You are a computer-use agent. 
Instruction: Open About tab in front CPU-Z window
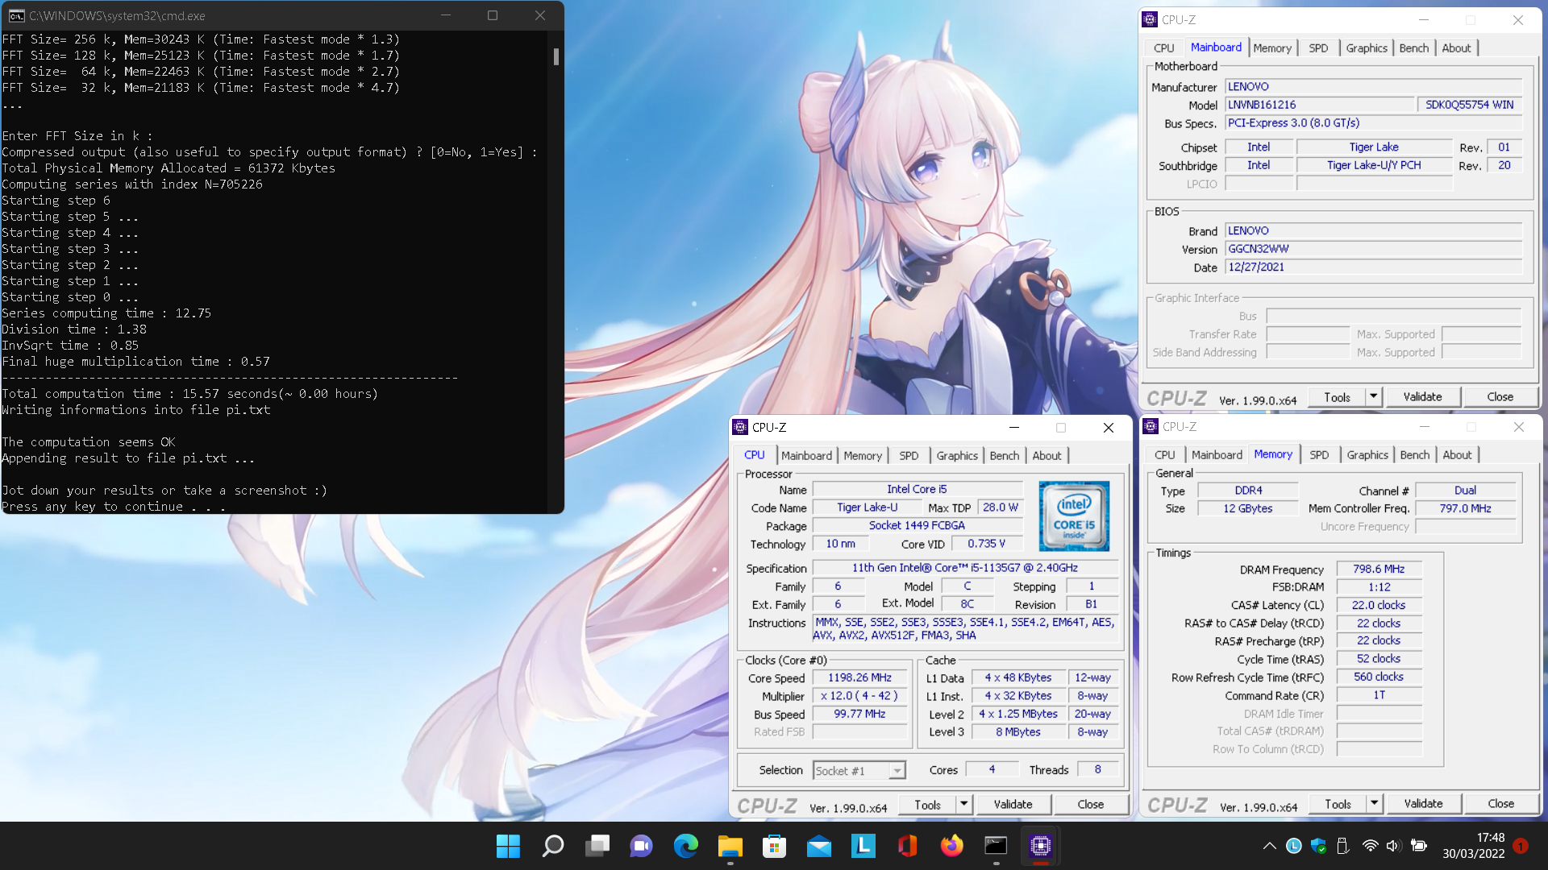coord(1047,456)
